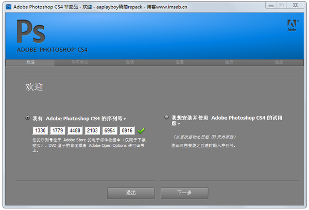Click the serial number field containing 4488
The image size is (309, 210).
75,130
